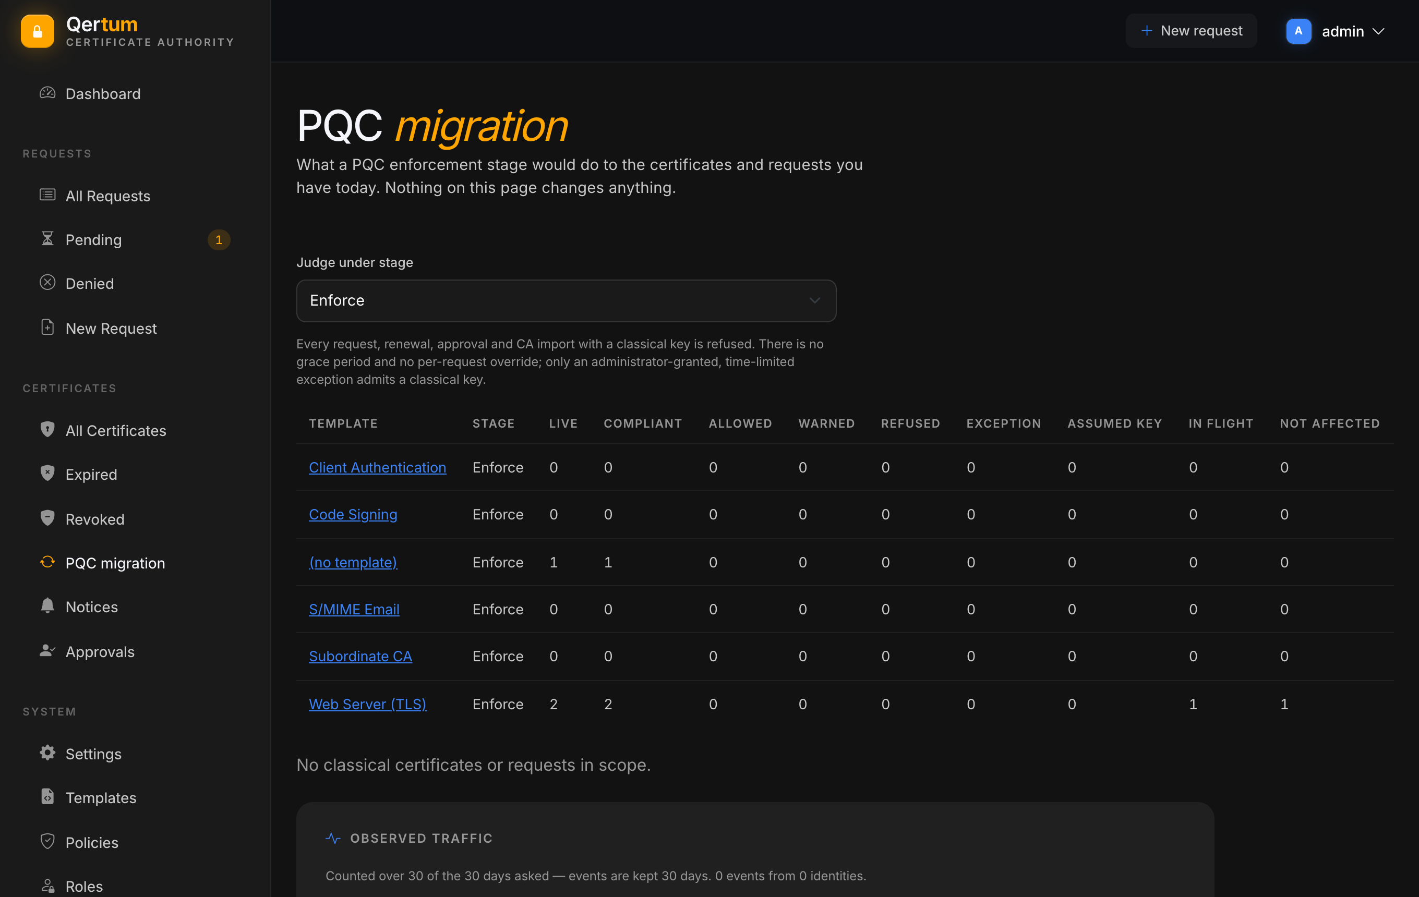
Task: Click the Policies shield-check icon
Action: [47, 842]
